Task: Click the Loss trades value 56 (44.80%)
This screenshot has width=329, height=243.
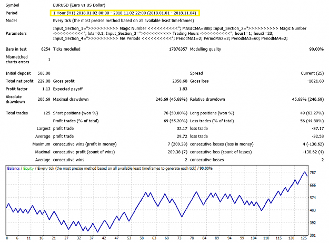Action: 312,121
